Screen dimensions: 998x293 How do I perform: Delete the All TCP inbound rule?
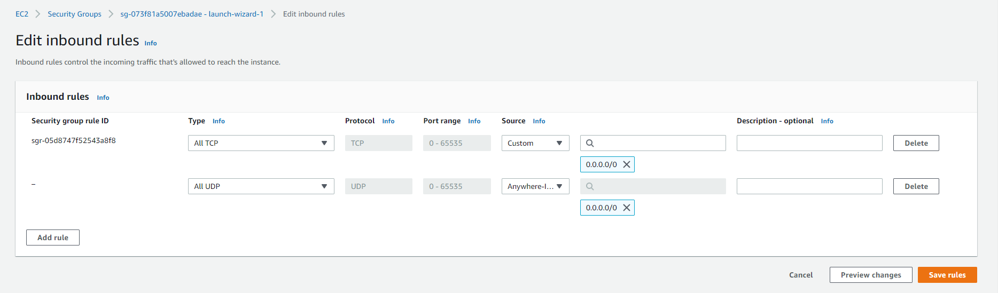(x=916, y=143)
